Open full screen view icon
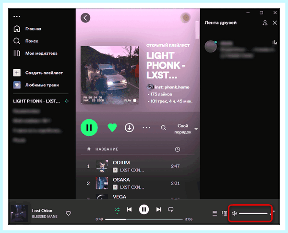This screenshot has height=233, width=288. [x=272, y=213]
